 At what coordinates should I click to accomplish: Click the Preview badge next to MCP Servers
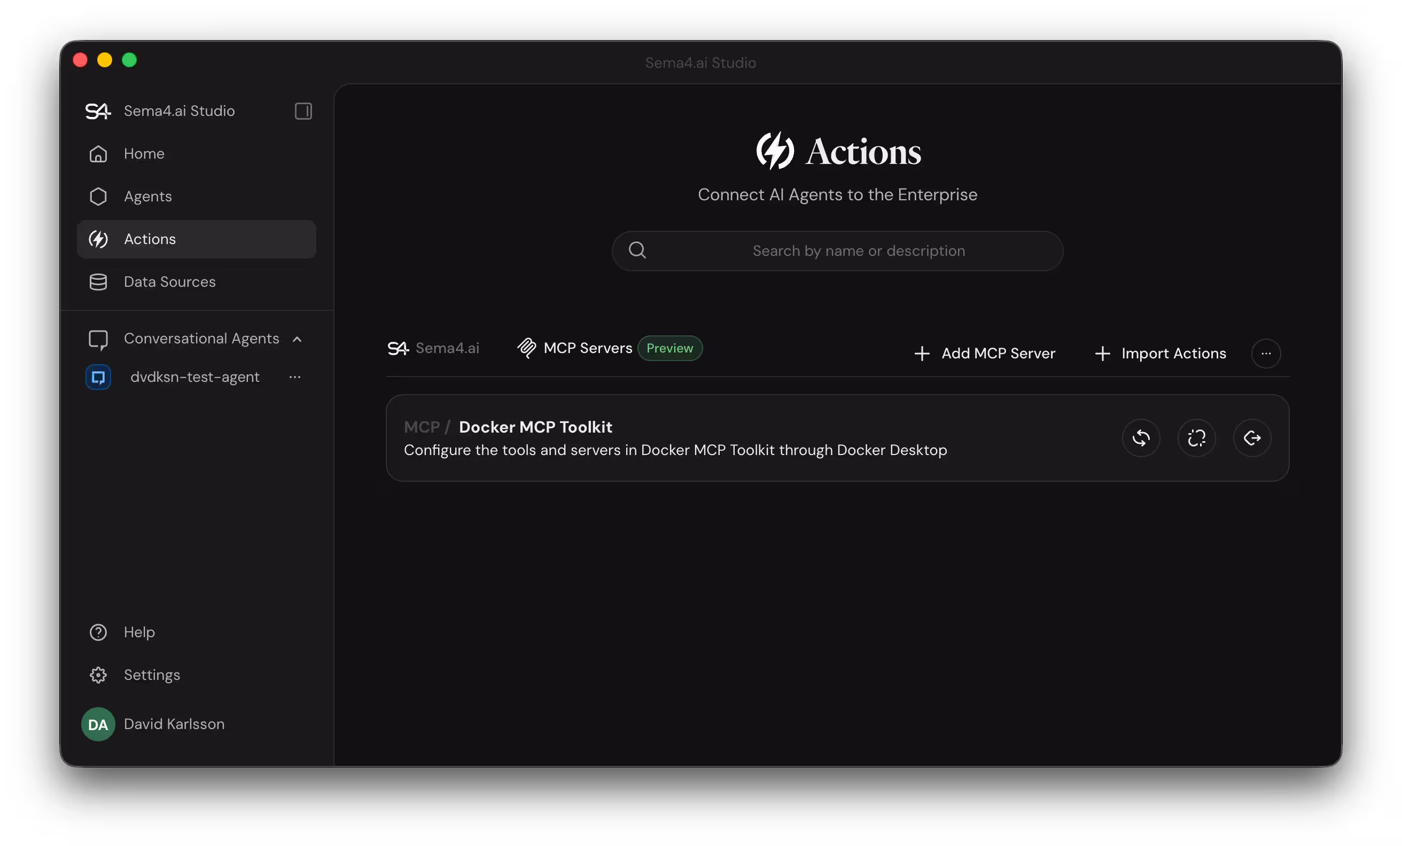pyautogui.click(x=669, y=348)
